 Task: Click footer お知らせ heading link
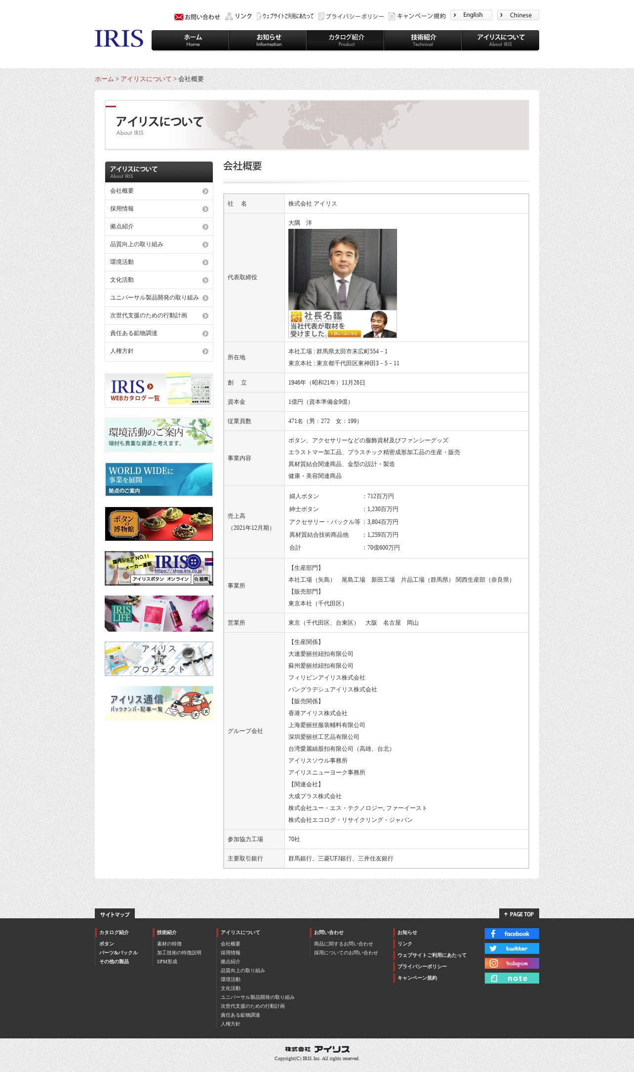(x=407, y=933)
